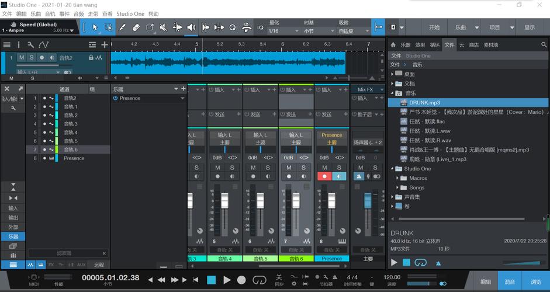Expand the 声音集 node
The height and width of the screenshot is (292, 550).
[392, 197]
